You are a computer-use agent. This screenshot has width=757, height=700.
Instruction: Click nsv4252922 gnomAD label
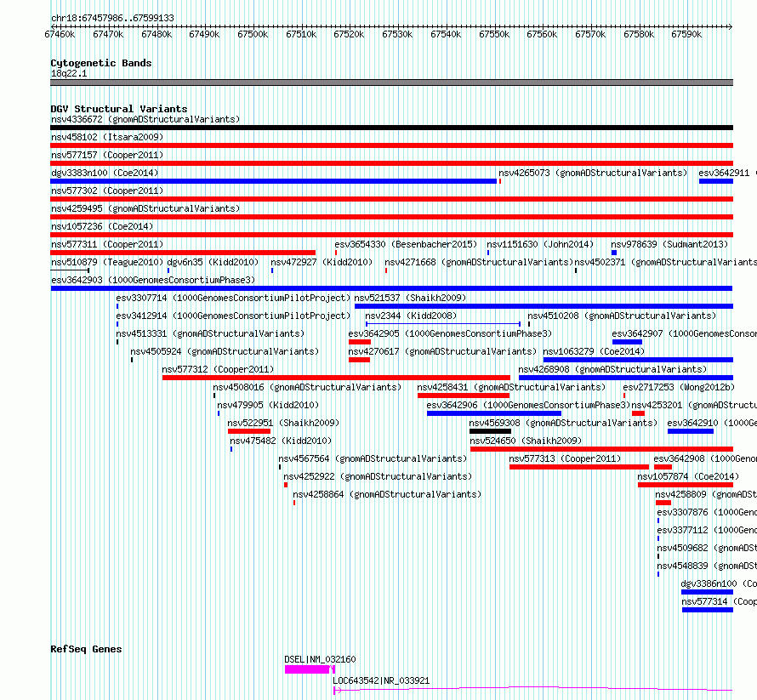[378, 476]
